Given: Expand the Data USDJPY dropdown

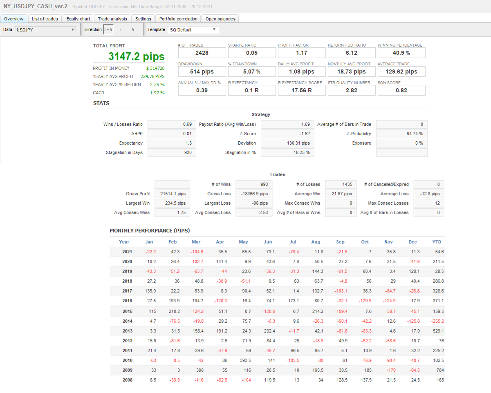Looking at the screenshot, I should tap(45, 29).
